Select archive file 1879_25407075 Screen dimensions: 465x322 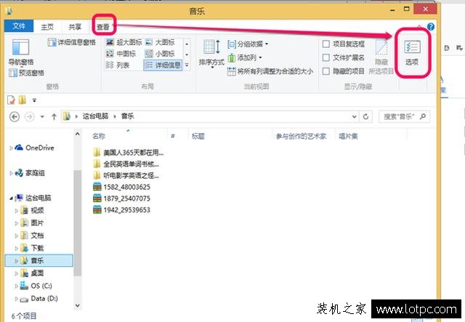point(121,198)
